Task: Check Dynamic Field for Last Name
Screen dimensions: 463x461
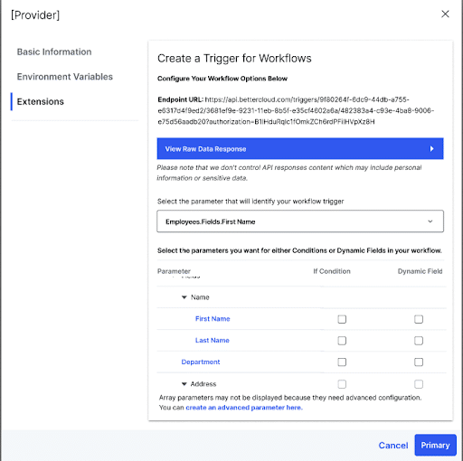Action: [419, 341]
